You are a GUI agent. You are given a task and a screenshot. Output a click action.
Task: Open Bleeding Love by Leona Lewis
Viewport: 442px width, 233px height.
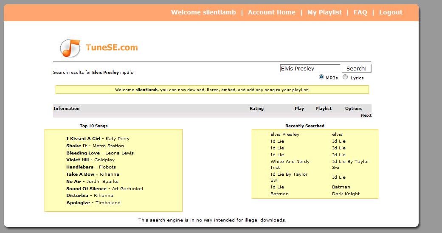(x=100, y=153)
